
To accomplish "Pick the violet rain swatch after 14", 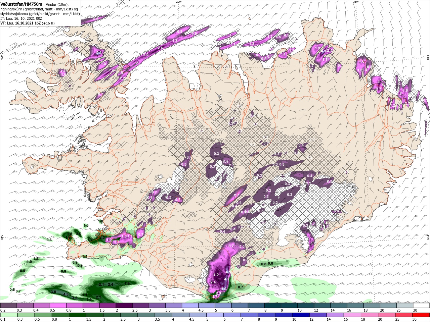I will [335, 315].
